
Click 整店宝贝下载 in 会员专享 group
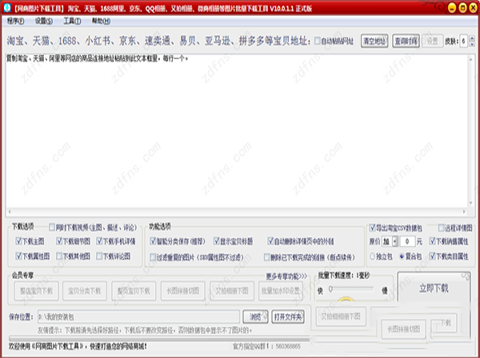[37, 291]
